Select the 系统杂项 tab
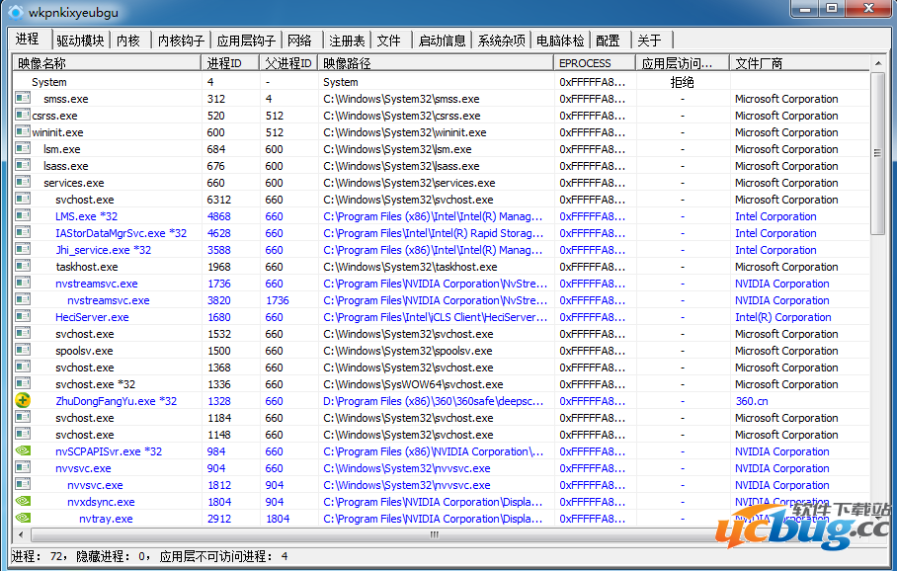This screenshot has width=897, height=571. 501,41
